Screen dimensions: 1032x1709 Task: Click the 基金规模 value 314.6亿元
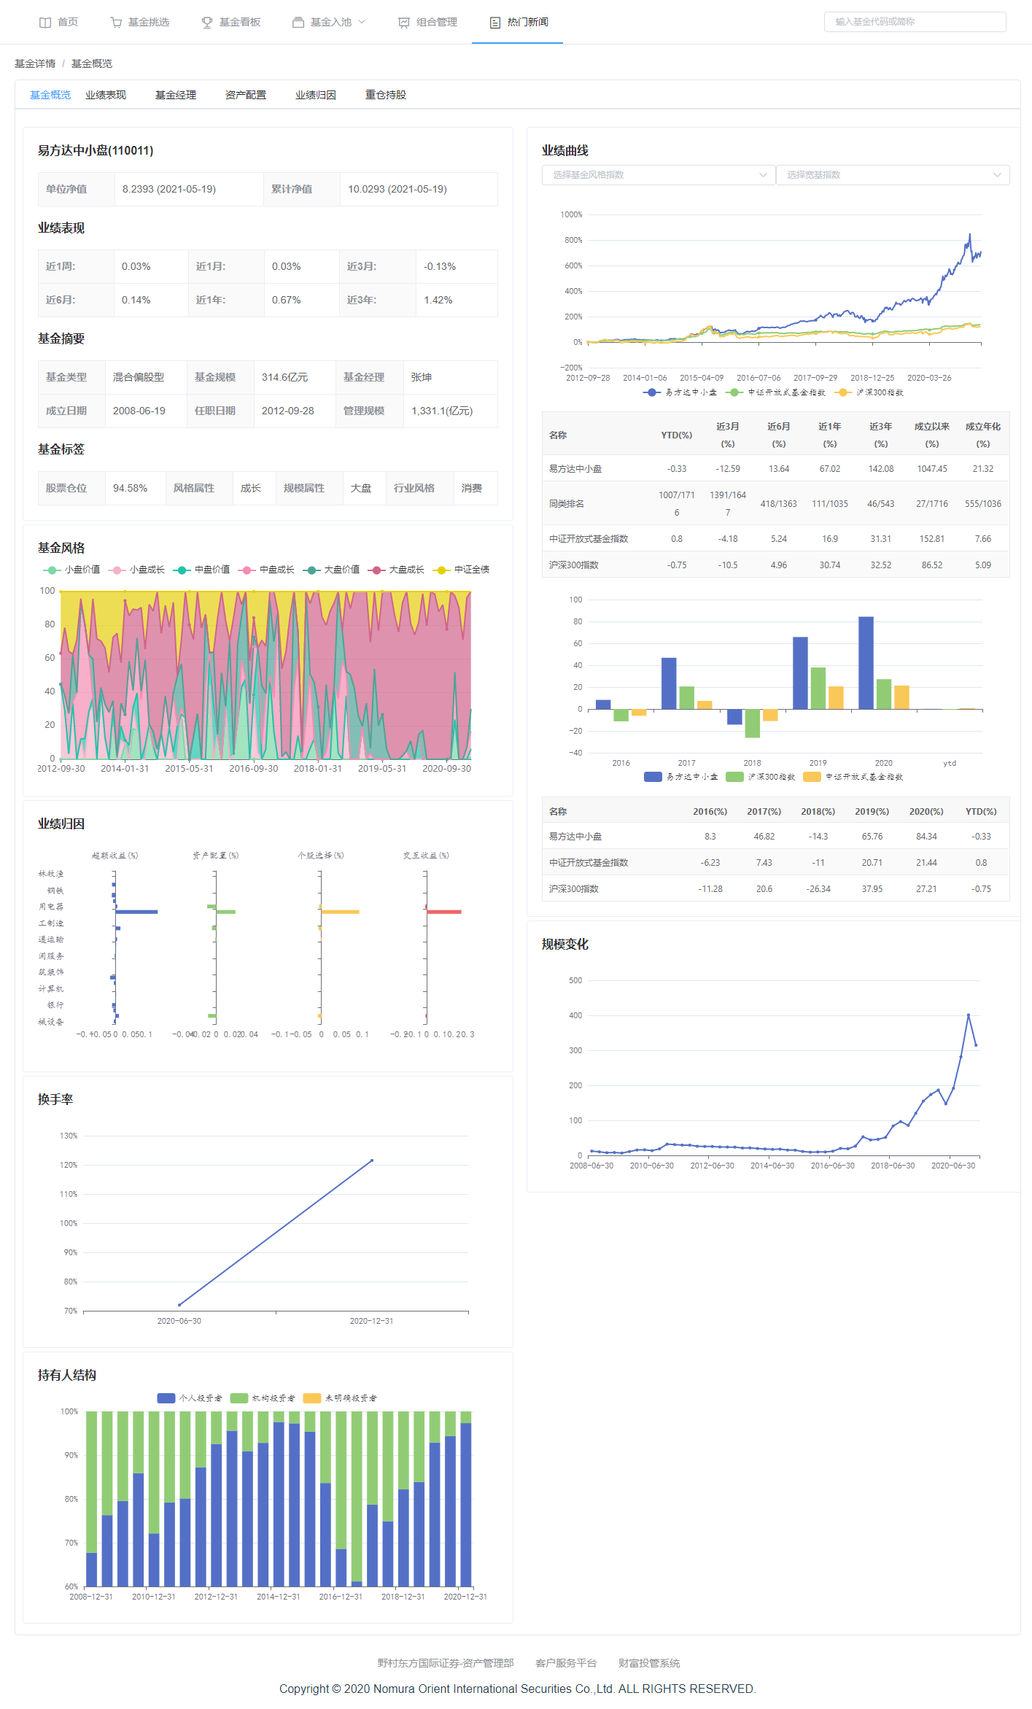[x=285, y=377]
